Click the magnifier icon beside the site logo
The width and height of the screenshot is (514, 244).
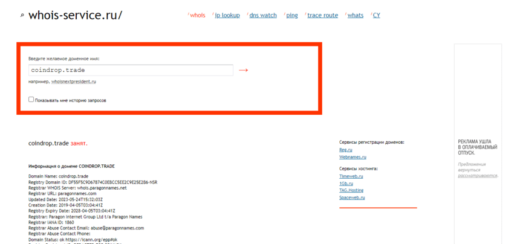coord(22,15)
